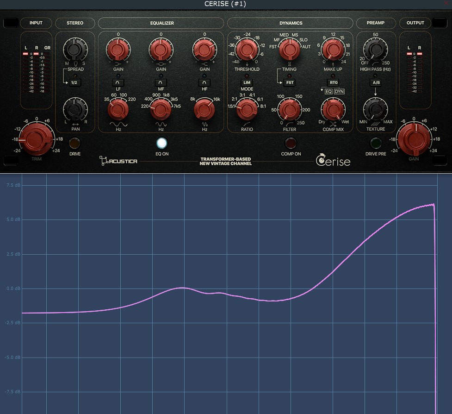
Task: Click the Acustica logo
Action: 118,161
